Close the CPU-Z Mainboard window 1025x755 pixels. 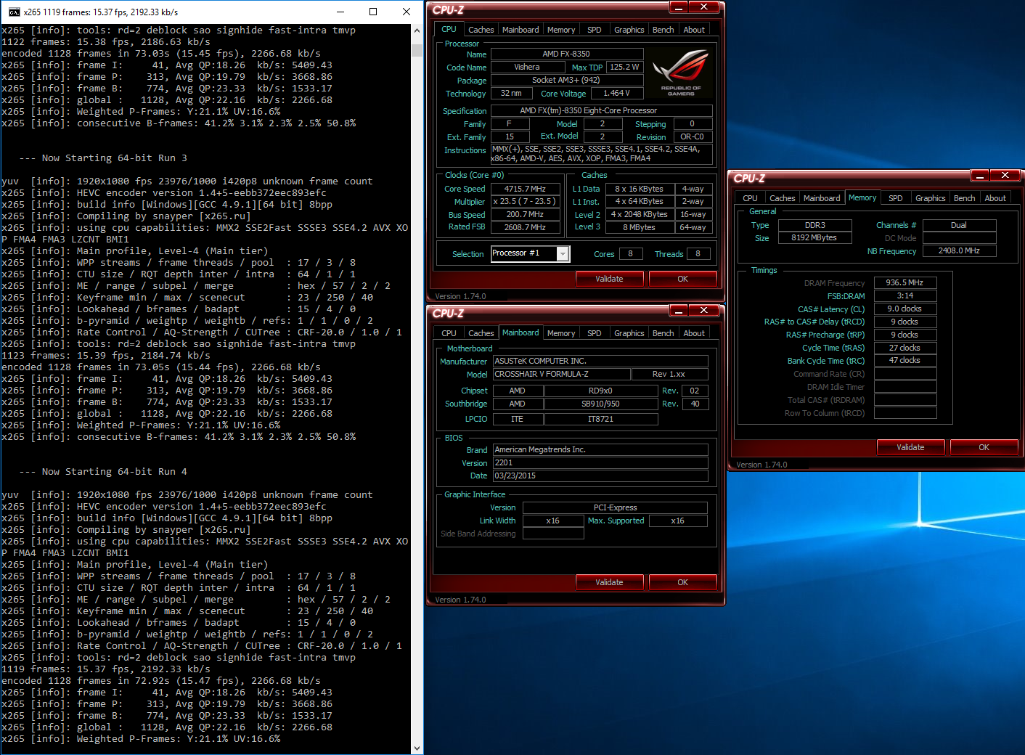point(703,311)
